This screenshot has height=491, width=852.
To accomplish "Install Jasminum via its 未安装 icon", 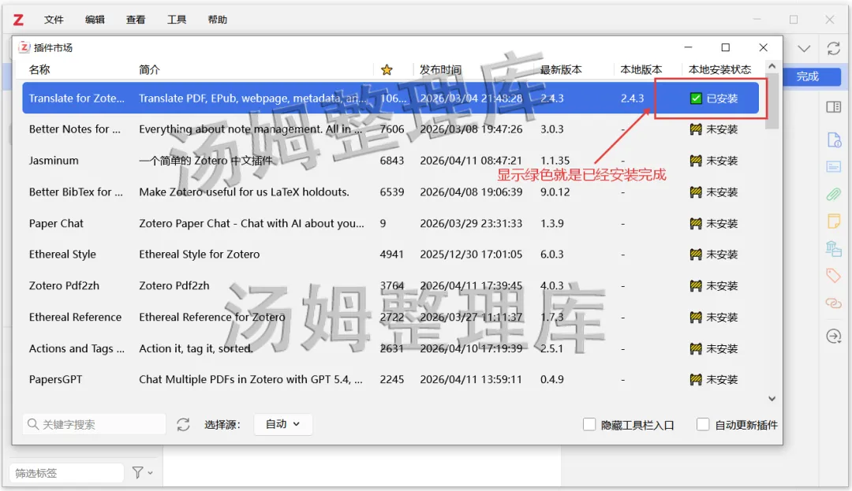I will point(696,161).
